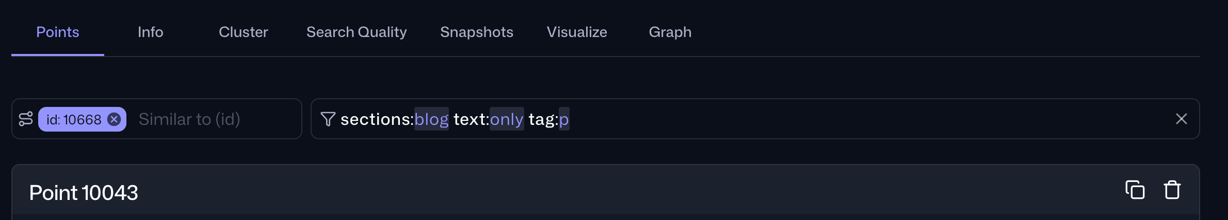Open the Cluster tab

tap(243, 32)
